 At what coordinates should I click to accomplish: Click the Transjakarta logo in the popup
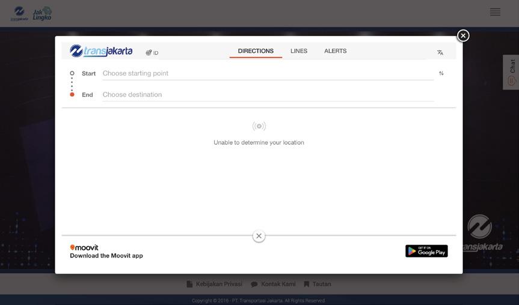click(101, 51)
